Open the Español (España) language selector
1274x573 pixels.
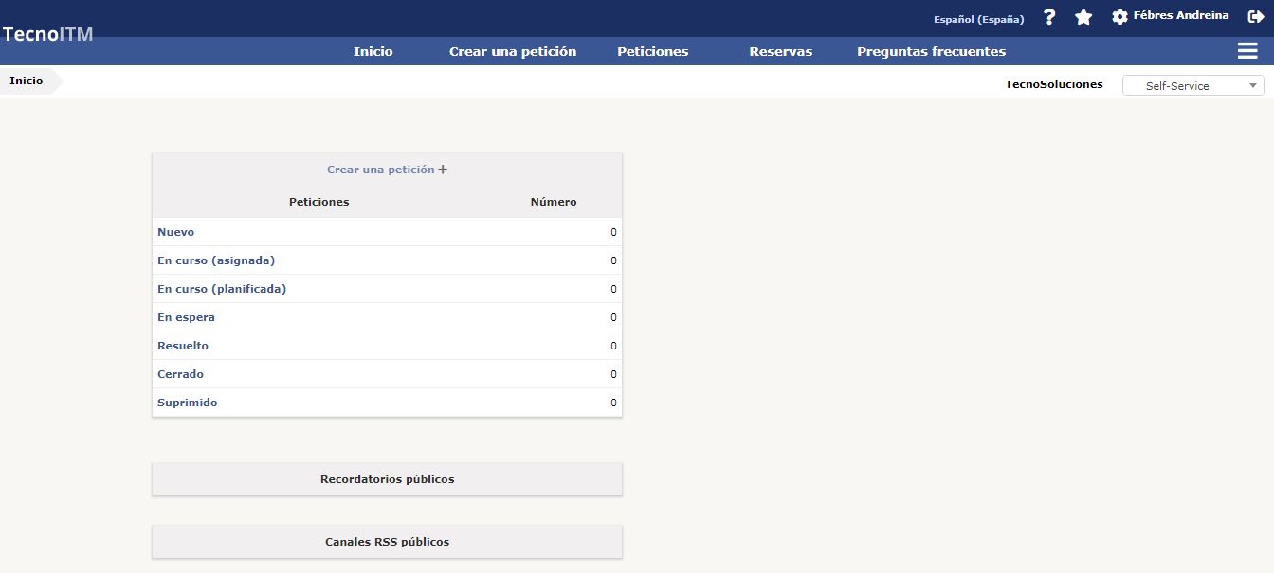[x=978, y=19]
